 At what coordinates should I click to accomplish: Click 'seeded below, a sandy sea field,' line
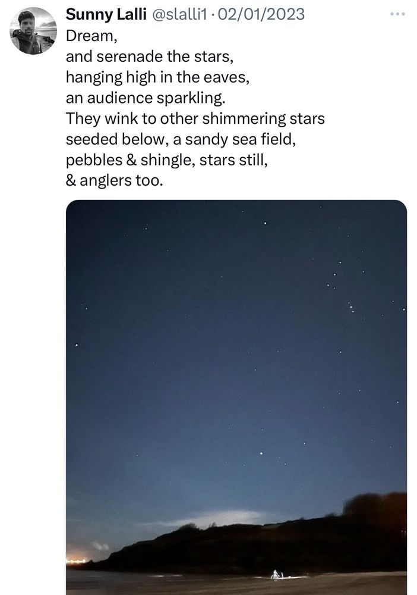point(181,139)
